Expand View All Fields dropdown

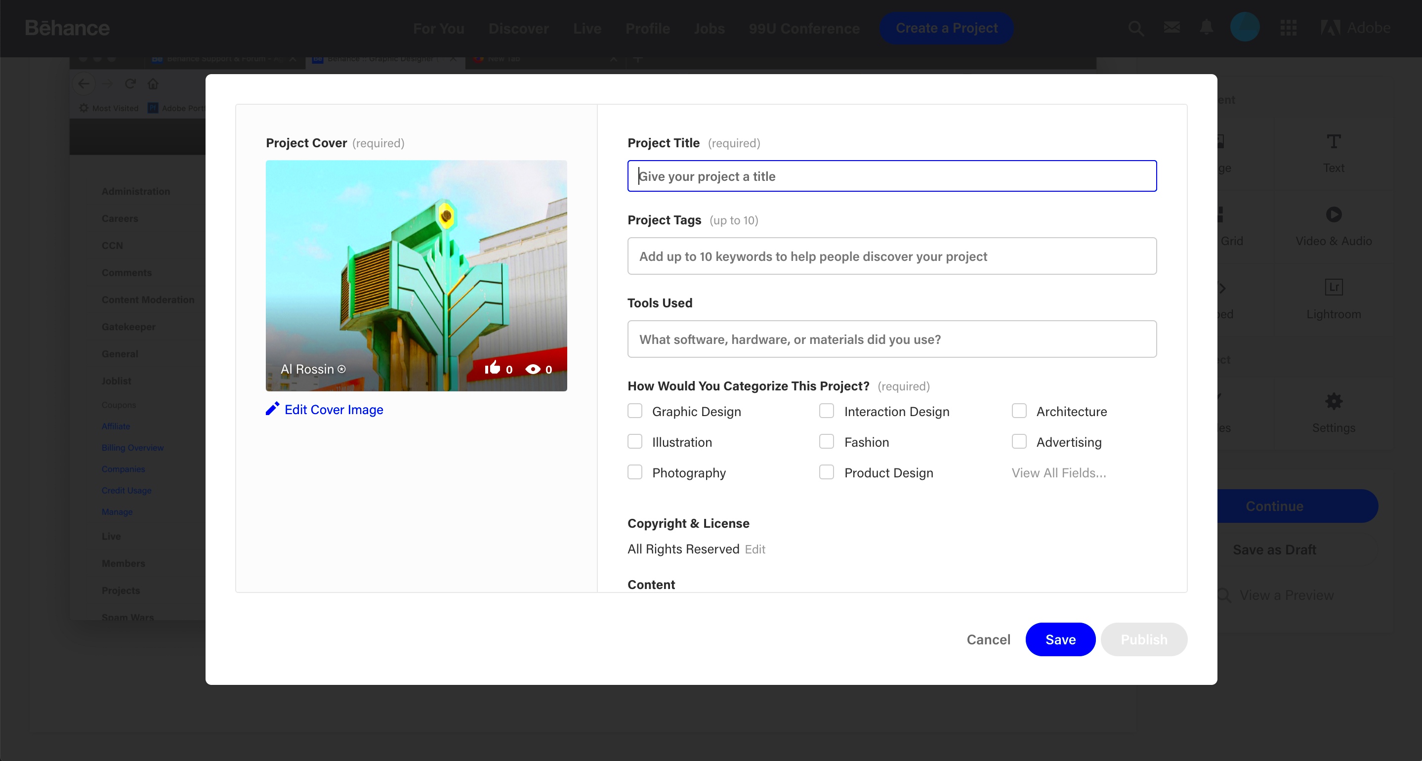coord(1058,472)
